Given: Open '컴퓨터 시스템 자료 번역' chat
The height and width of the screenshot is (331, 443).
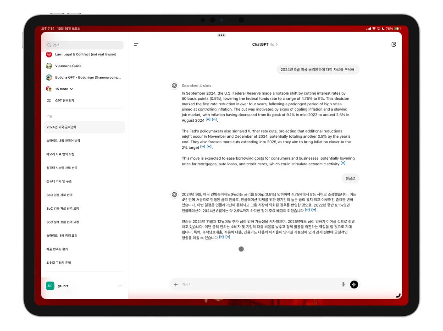Looking at the screenshot, I should pos(62,168).
